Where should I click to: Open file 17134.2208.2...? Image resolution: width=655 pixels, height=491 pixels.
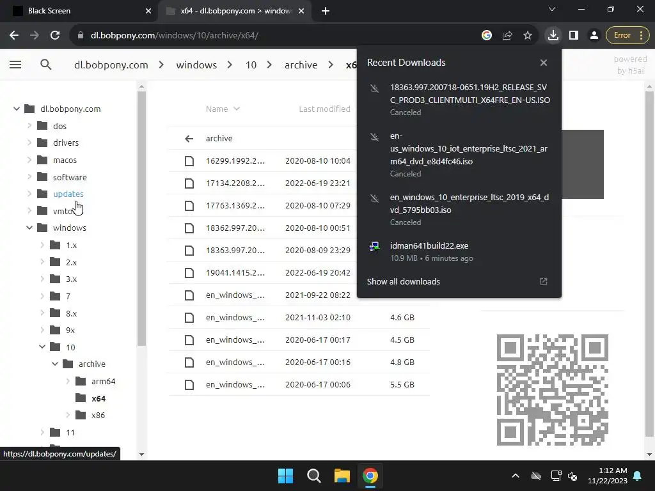coord(235,183)
